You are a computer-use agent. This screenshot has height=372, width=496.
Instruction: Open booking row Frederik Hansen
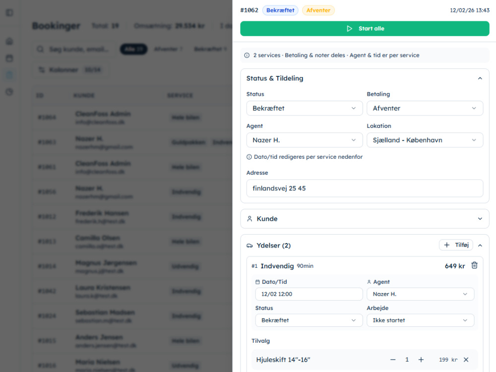click(x=132, y=217)
